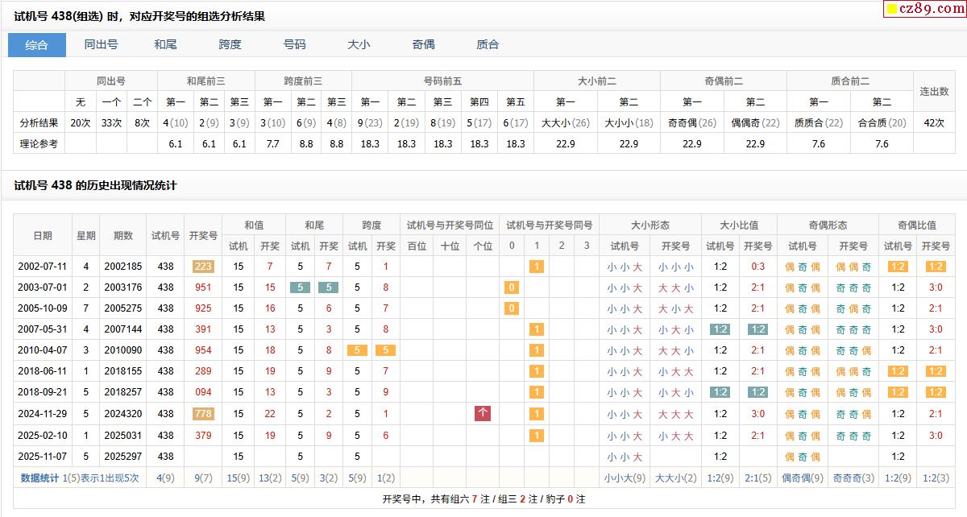Select the 质合 tab
This screenshot has width=967, height=517.
tap(488, 45)
